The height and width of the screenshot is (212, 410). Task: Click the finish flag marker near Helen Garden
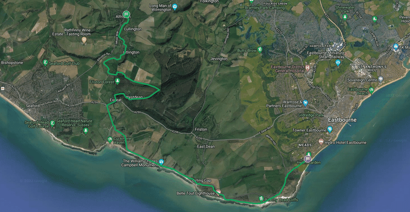(308, 159)
